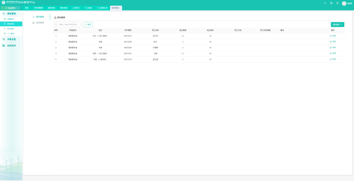Click the 考核 icon for row 3

331,47
